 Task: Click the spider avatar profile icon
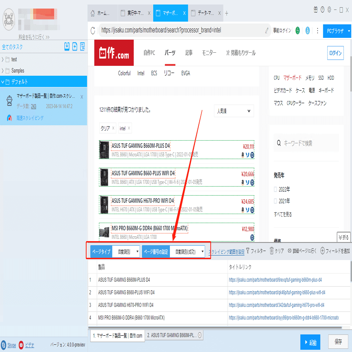9,19
